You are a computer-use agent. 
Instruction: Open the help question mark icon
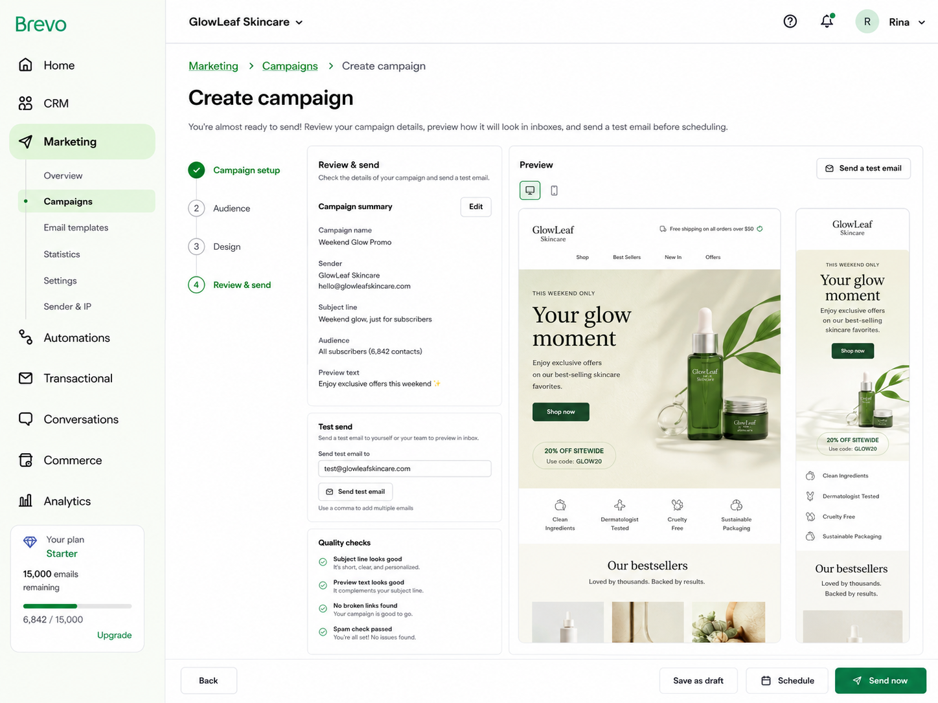coord(790,21)
